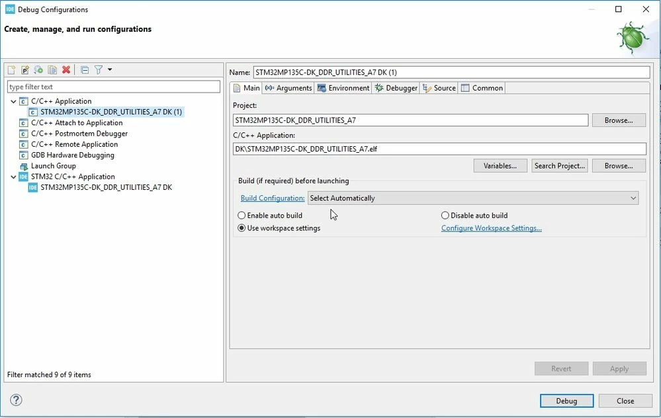The height and width of the screenshot is (418, 661).
Task: Select STM32MP135C-DK_DDR_UTILITIES_A7 DK (1) configuration
Action: pos(111,112)
